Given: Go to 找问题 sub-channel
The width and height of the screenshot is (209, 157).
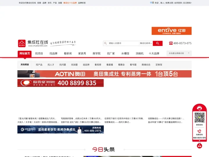Looking at the screenshot, I should [x=63, y=65].
